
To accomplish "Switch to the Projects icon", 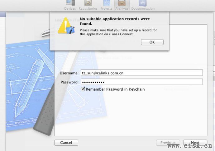I will tap(107, 3).
